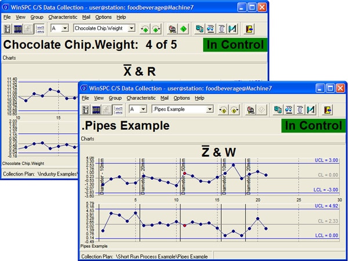Click the networked computers icon in Pipes toolbar

click(x=278, y=109)
